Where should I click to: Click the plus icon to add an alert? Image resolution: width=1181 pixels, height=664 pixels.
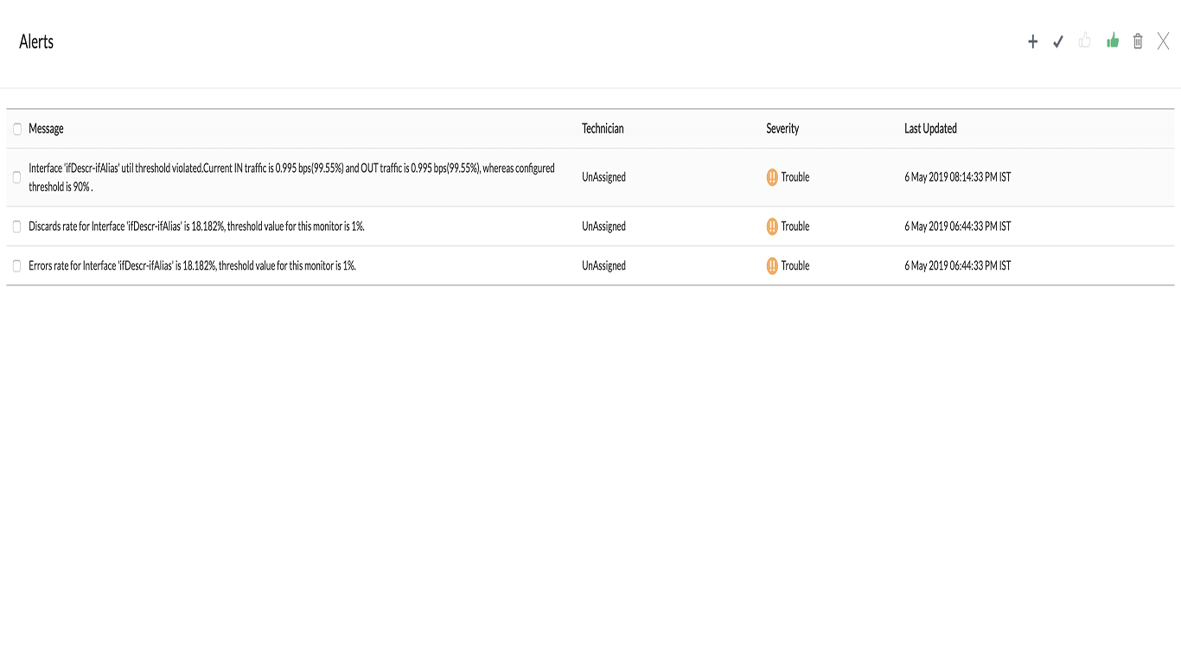pos(1032,41)
